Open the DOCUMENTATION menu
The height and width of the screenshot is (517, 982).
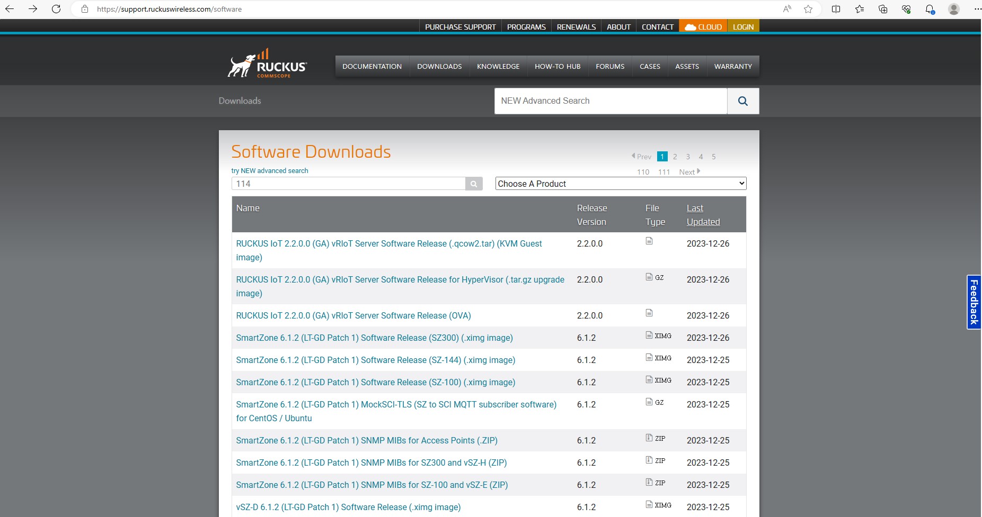click(x=372, y=67)
